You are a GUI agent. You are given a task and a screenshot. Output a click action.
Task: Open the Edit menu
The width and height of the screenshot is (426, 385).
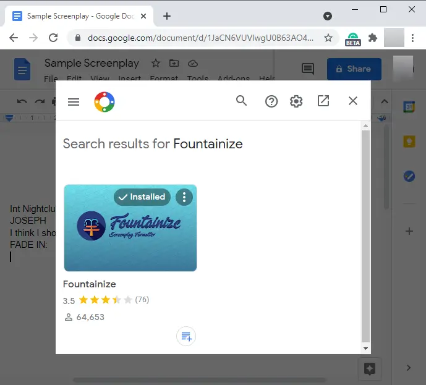click(74, 78)
